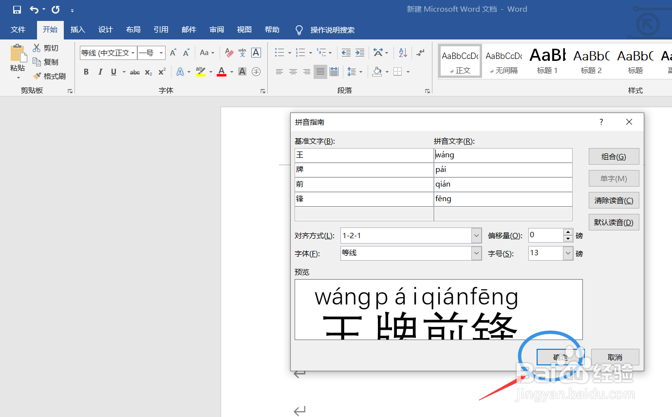Start a numbered list
The image size is (672, 417).
coord(300,53)
